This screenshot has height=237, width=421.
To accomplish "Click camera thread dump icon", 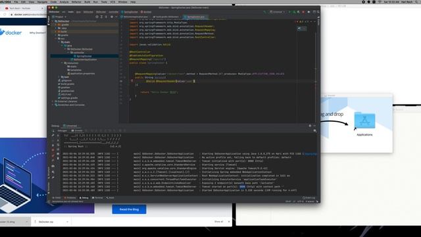I will click(x=53, y=166).
